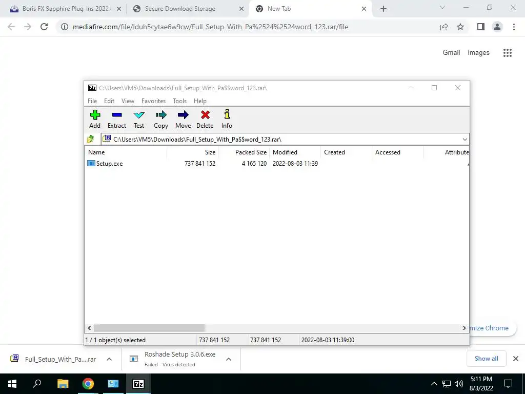View site information icon in address bar
525x394 pixels.
pos(65,27)
